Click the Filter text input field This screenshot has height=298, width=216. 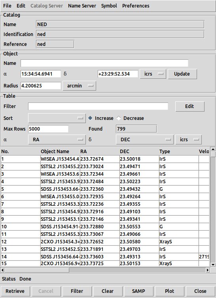pos(98,106)
